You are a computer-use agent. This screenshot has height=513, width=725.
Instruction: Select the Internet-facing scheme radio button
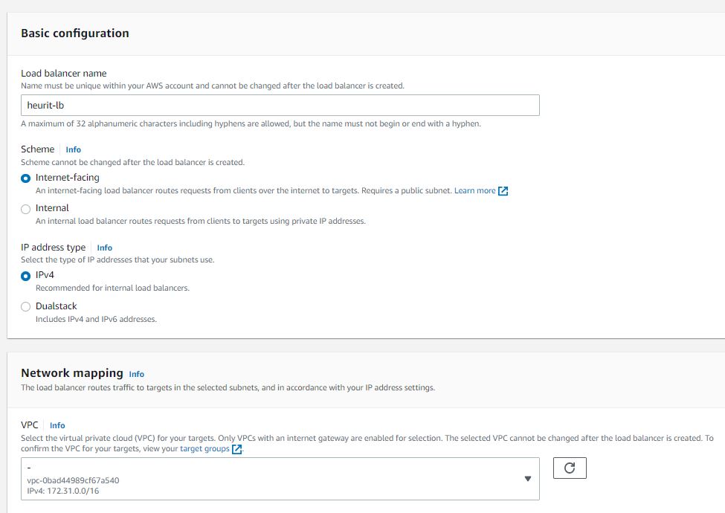[x=26, y=178]
